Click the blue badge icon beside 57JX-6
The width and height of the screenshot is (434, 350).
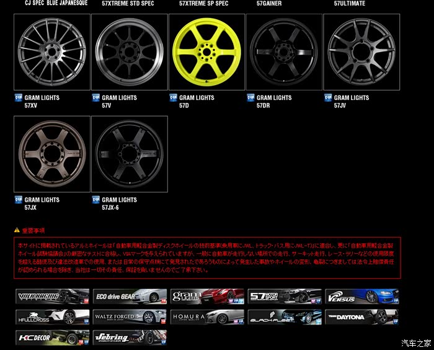(95, 200)
